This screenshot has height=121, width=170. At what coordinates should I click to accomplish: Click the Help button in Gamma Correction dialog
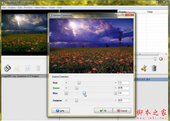[61, 111]
